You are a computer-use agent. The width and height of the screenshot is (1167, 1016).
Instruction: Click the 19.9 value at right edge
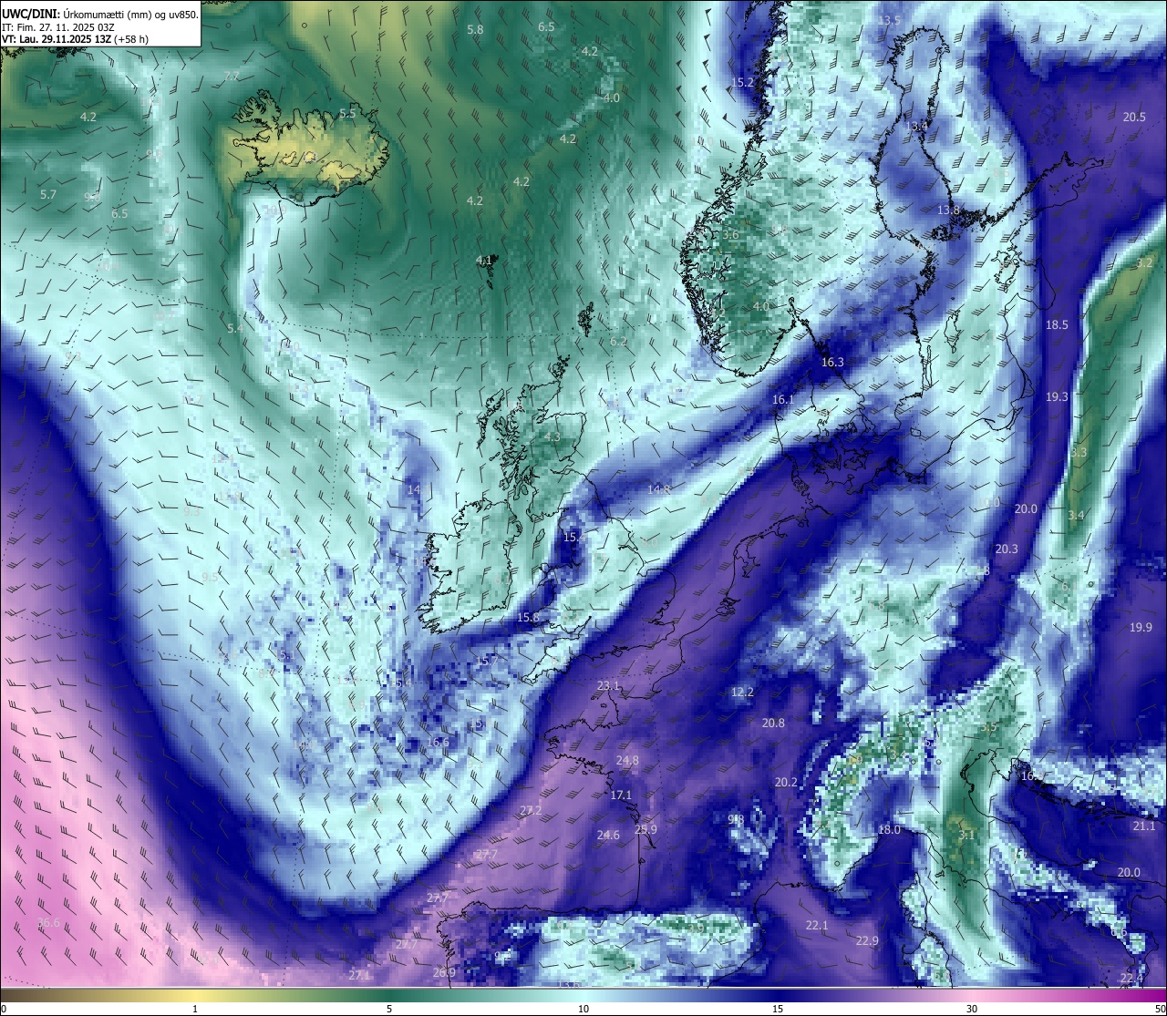[x=1141, y=627]
